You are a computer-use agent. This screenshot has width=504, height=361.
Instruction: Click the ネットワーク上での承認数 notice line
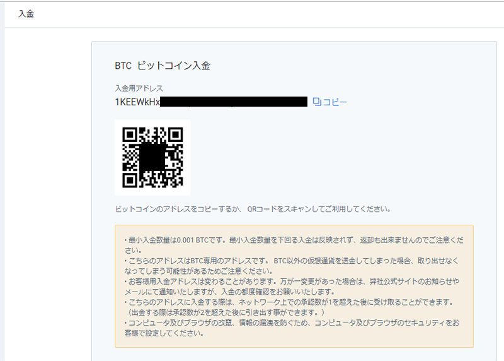click(289, 302)
